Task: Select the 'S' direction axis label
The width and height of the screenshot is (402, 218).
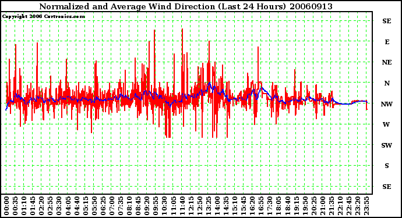Action: (387, 166)
